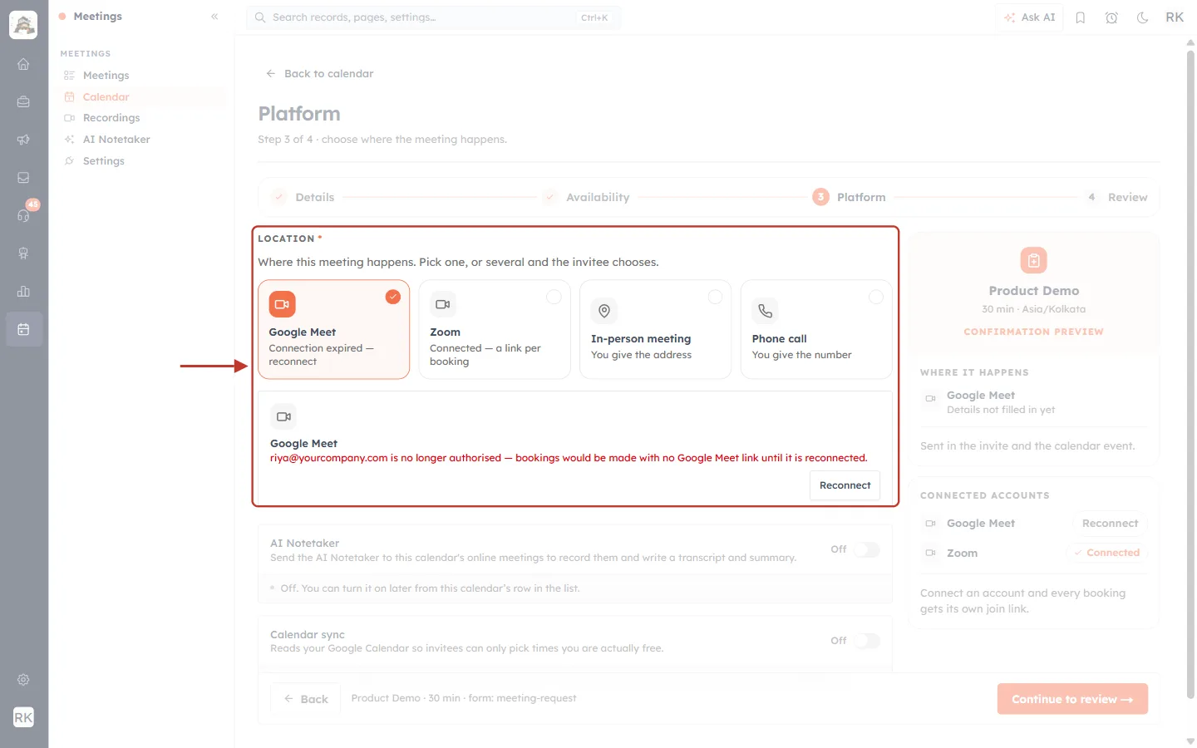This screenshot has height=748, width=1197.
Task: Click the robot icon in the left rail
Action: point(23,253)
